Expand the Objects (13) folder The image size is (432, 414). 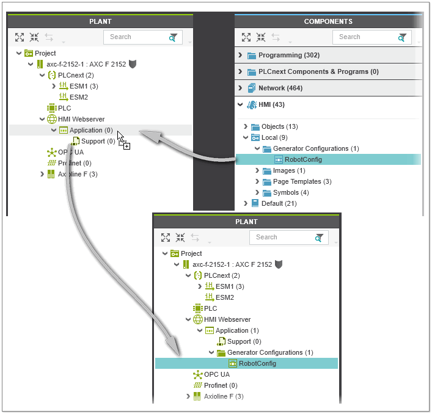coord(246,126)
